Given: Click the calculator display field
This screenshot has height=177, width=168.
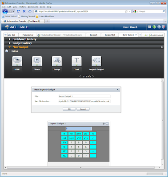Looking at the screenshot, I should 79,128.
